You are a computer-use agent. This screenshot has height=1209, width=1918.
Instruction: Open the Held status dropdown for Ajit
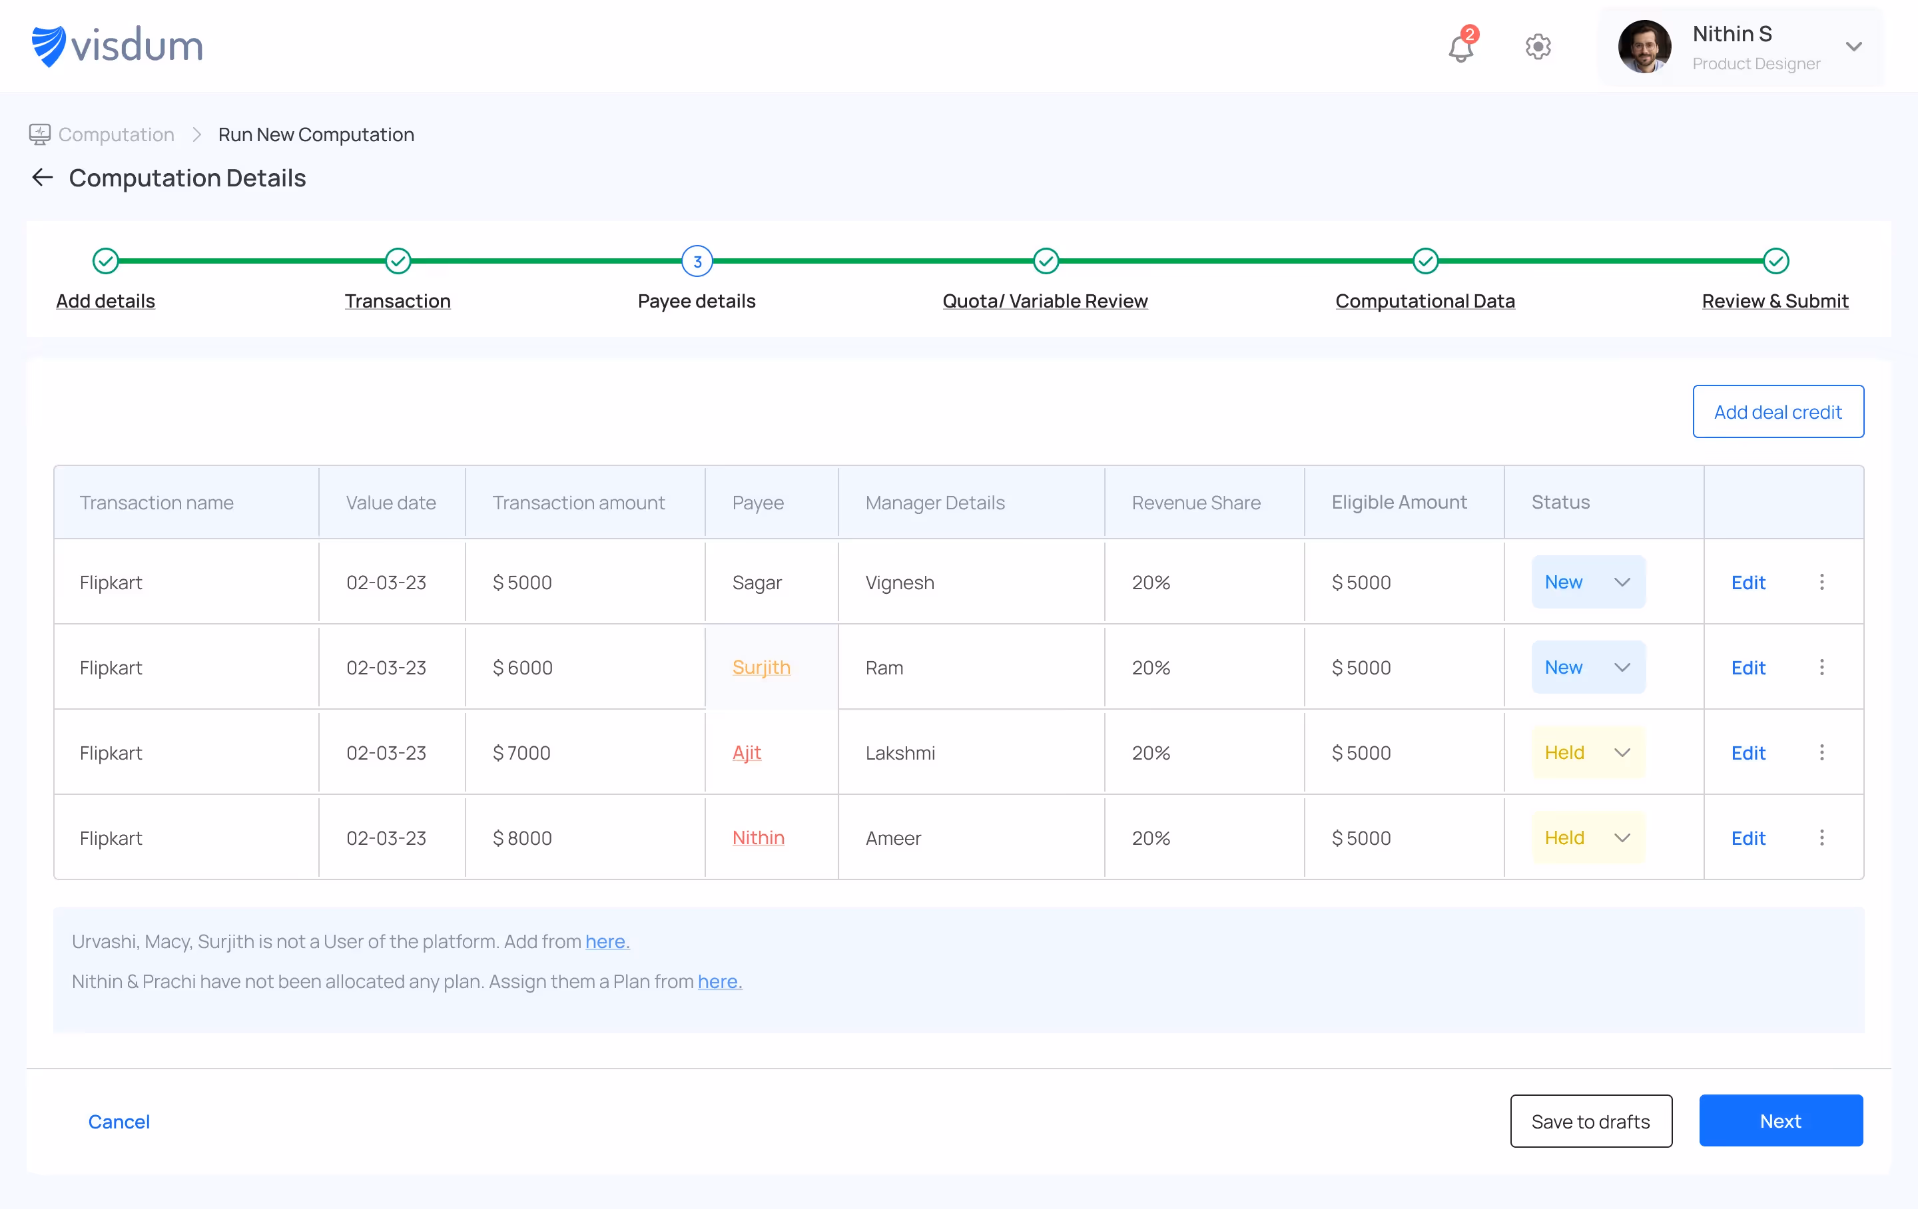(1588, 752)
